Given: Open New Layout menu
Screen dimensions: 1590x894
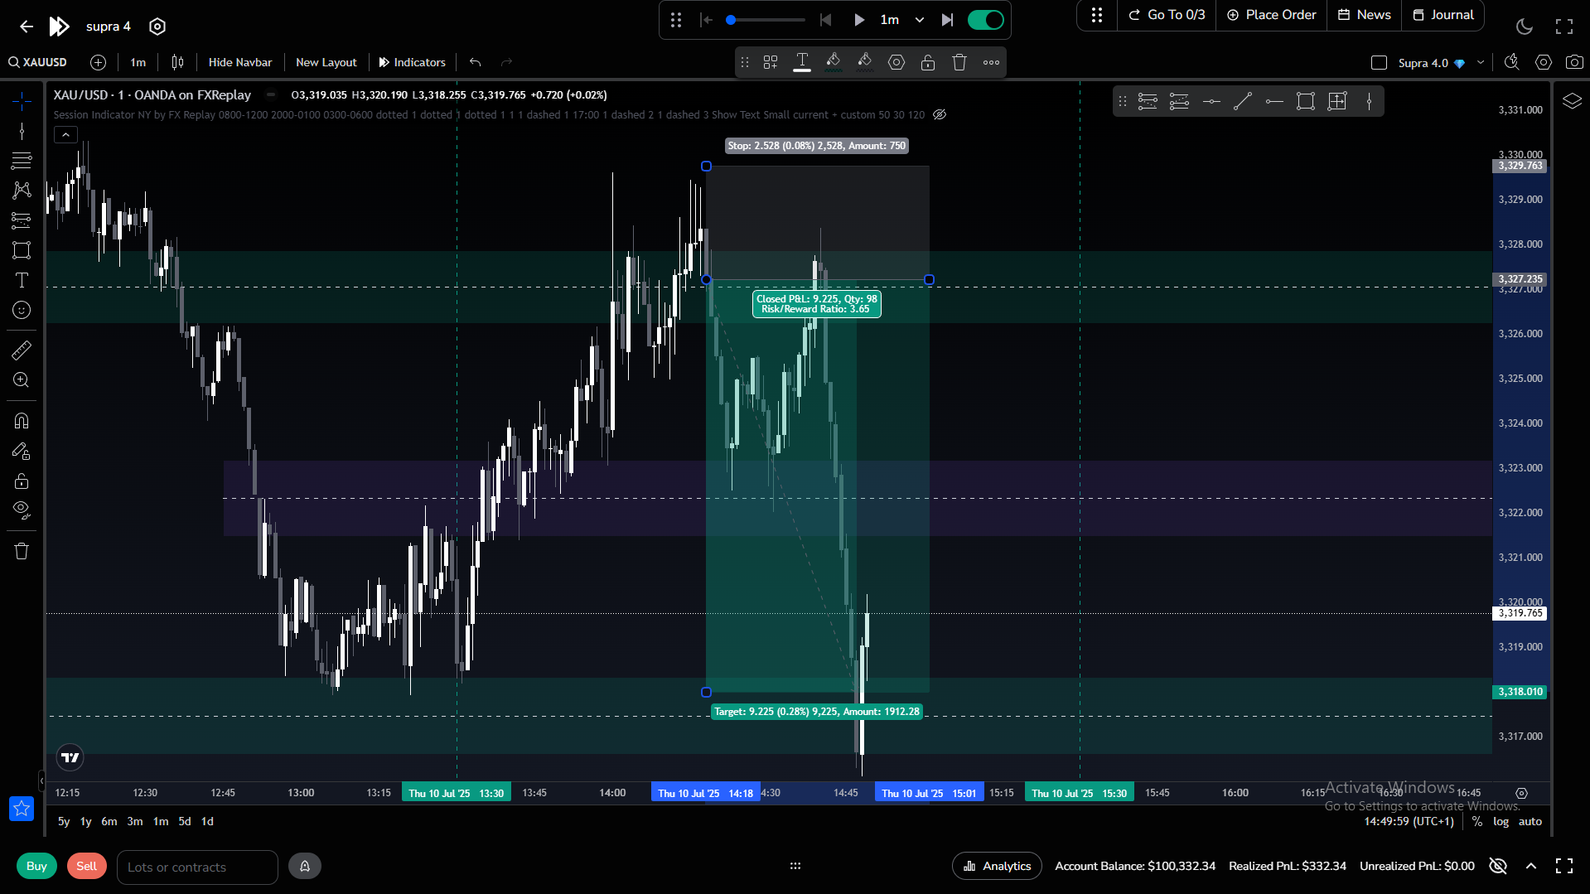Looking at the screenshot, I should click(326, 62).
